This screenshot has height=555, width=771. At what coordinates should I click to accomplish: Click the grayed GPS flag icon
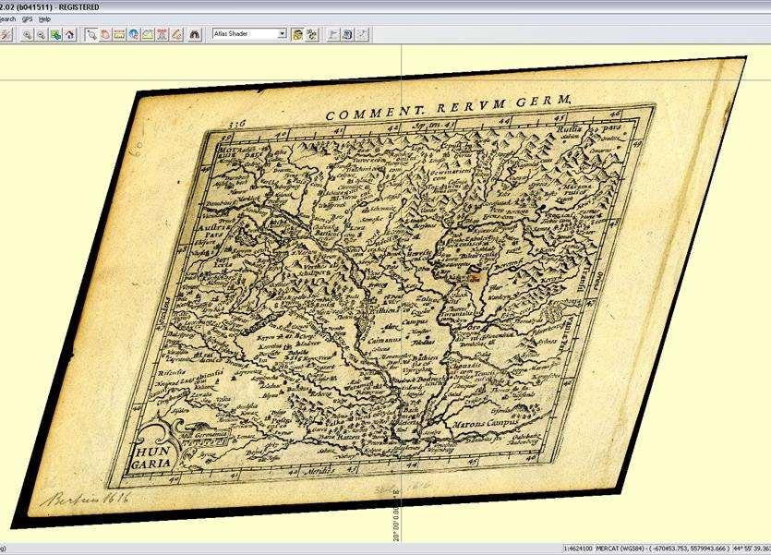pyautogui.click(x=333, y=34)
